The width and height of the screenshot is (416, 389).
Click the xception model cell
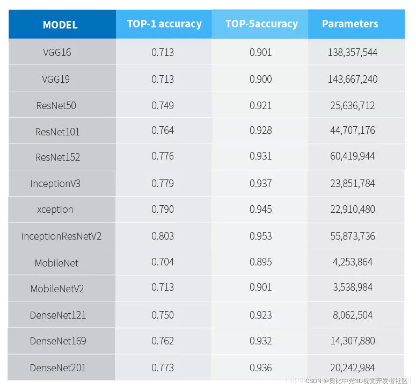pos(55,210)
